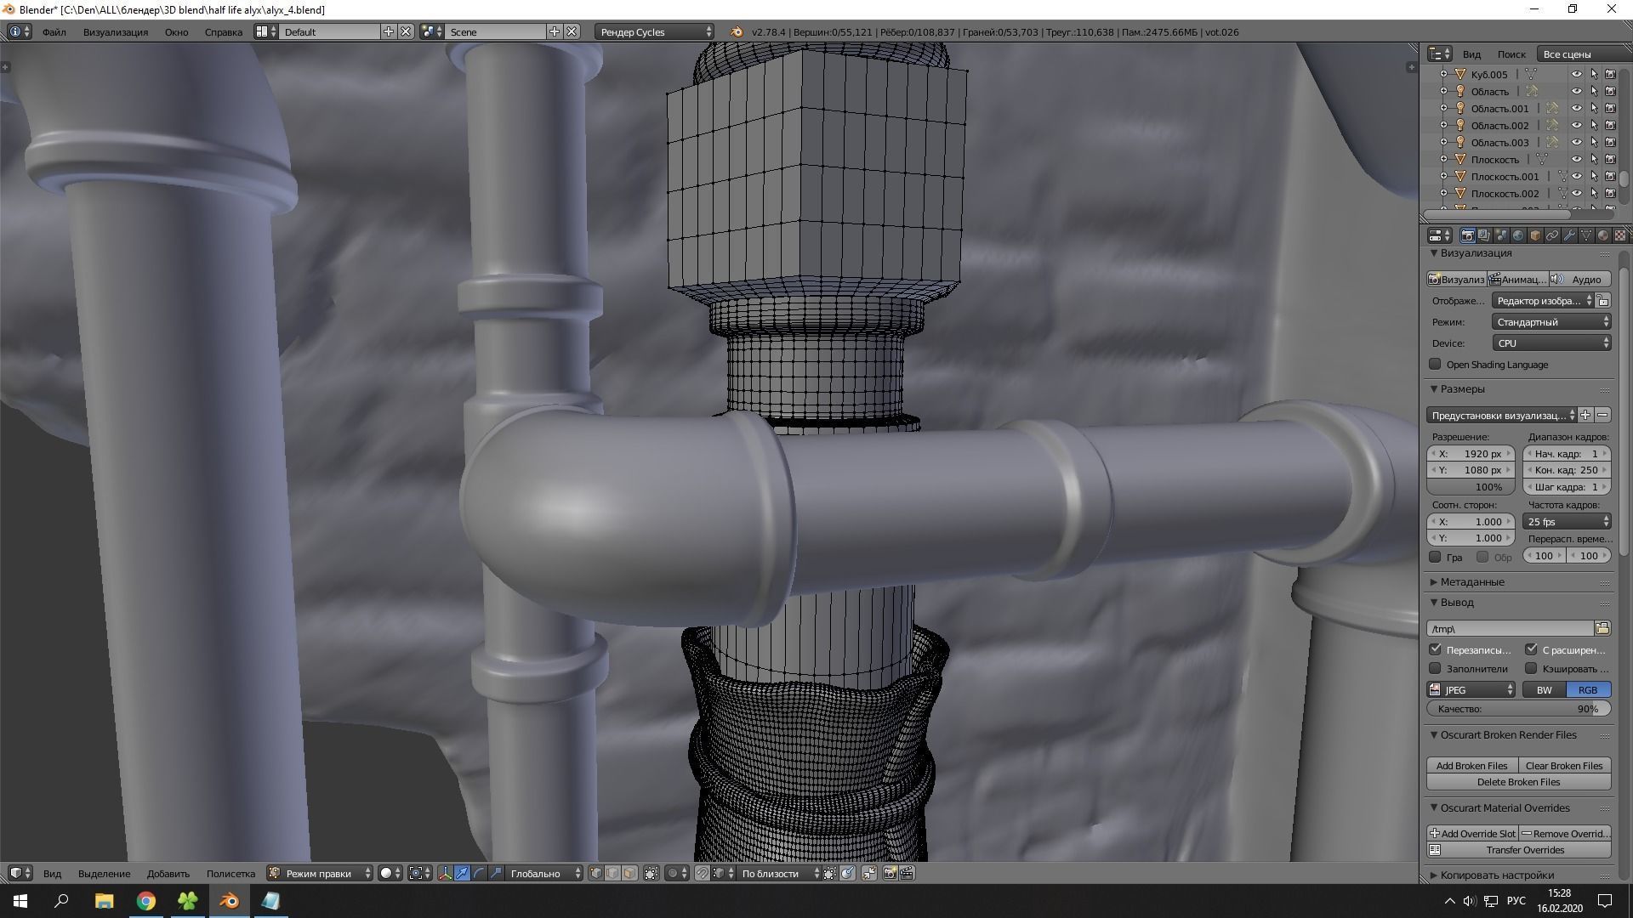
Task: Enable the Гра border checkbox
Action: [x=1435, y=557]
